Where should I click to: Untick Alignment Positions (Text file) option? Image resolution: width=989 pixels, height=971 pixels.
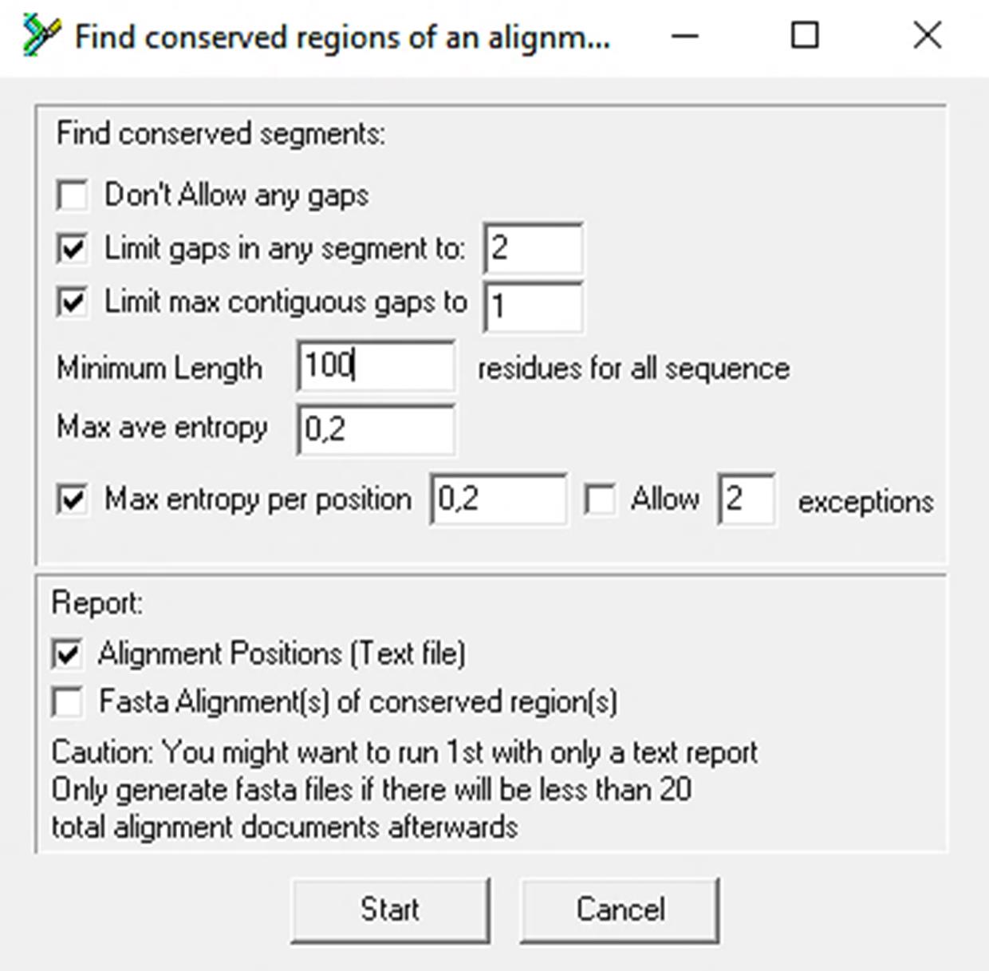click(x=67, y=654)
